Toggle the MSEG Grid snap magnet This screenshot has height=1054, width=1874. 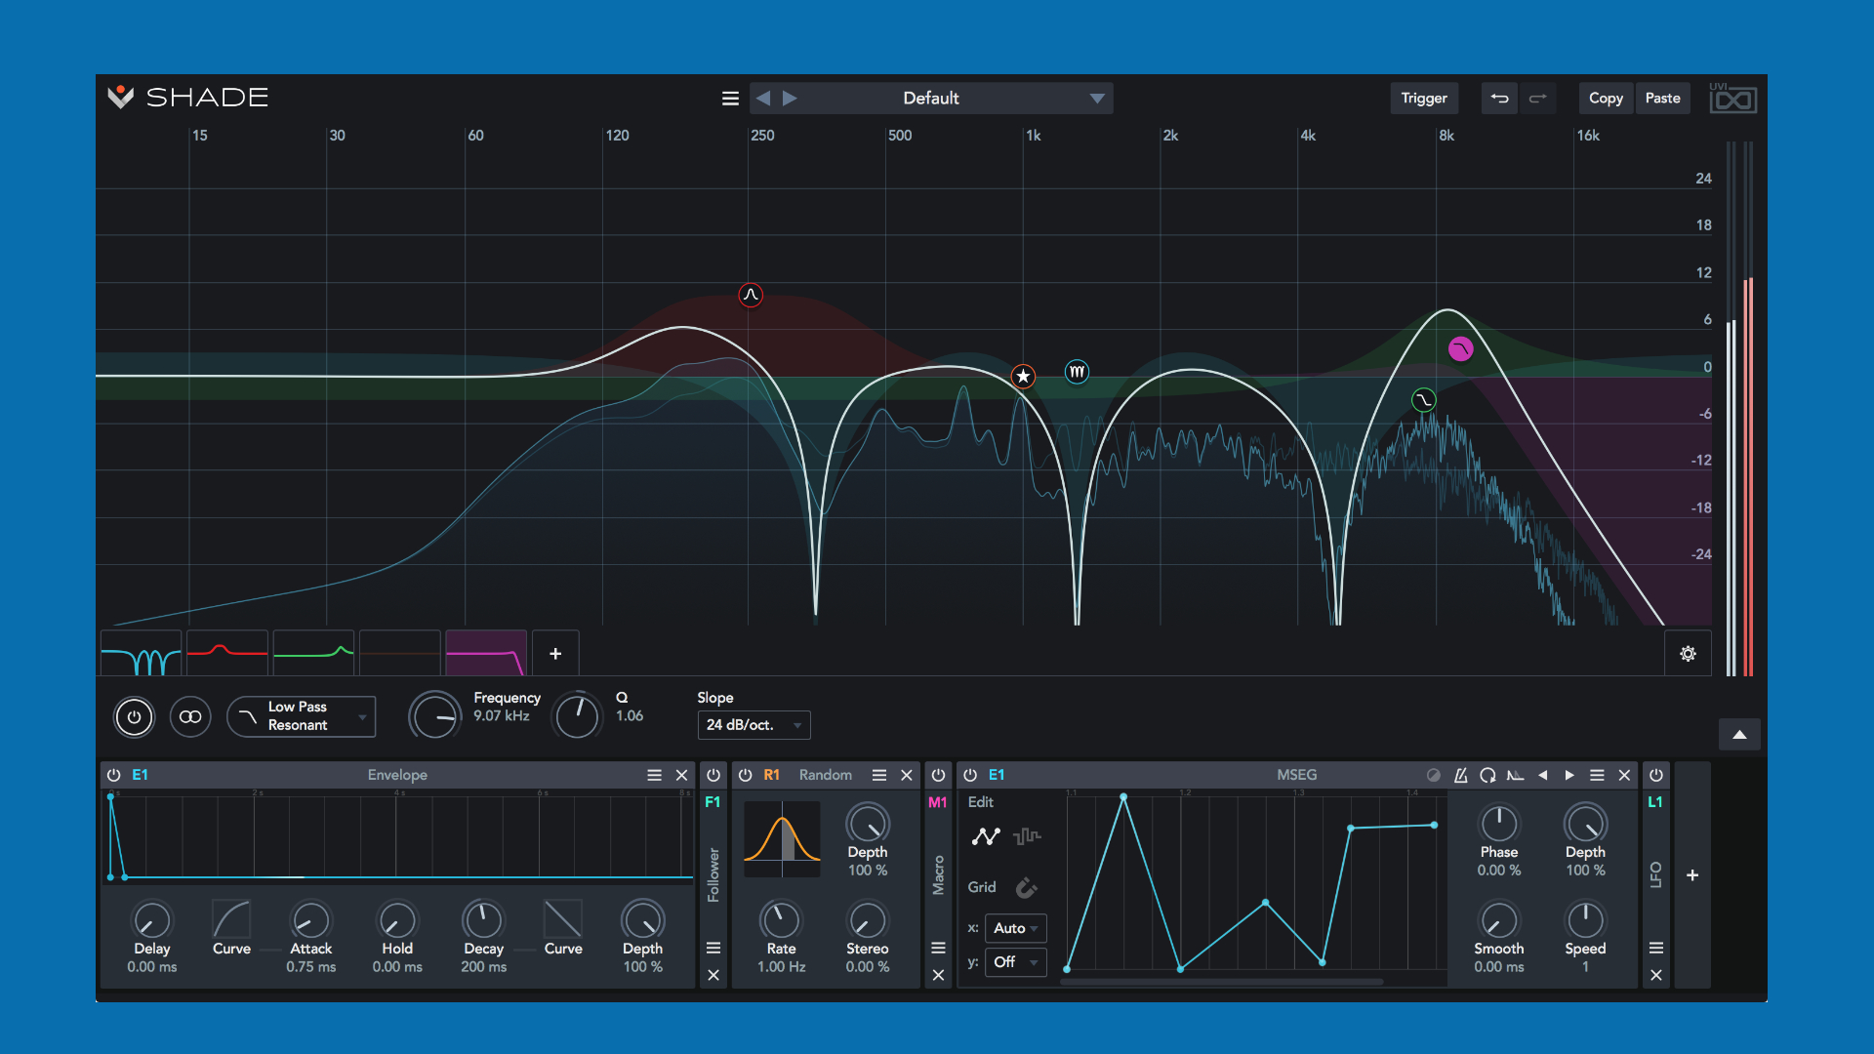pos(1026,887)
